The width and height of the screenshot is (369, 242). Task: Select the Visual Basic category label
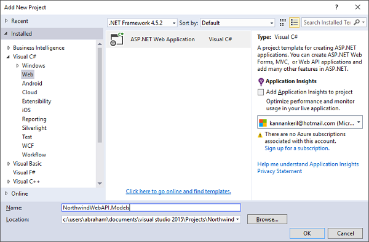[x=27, y=164]
